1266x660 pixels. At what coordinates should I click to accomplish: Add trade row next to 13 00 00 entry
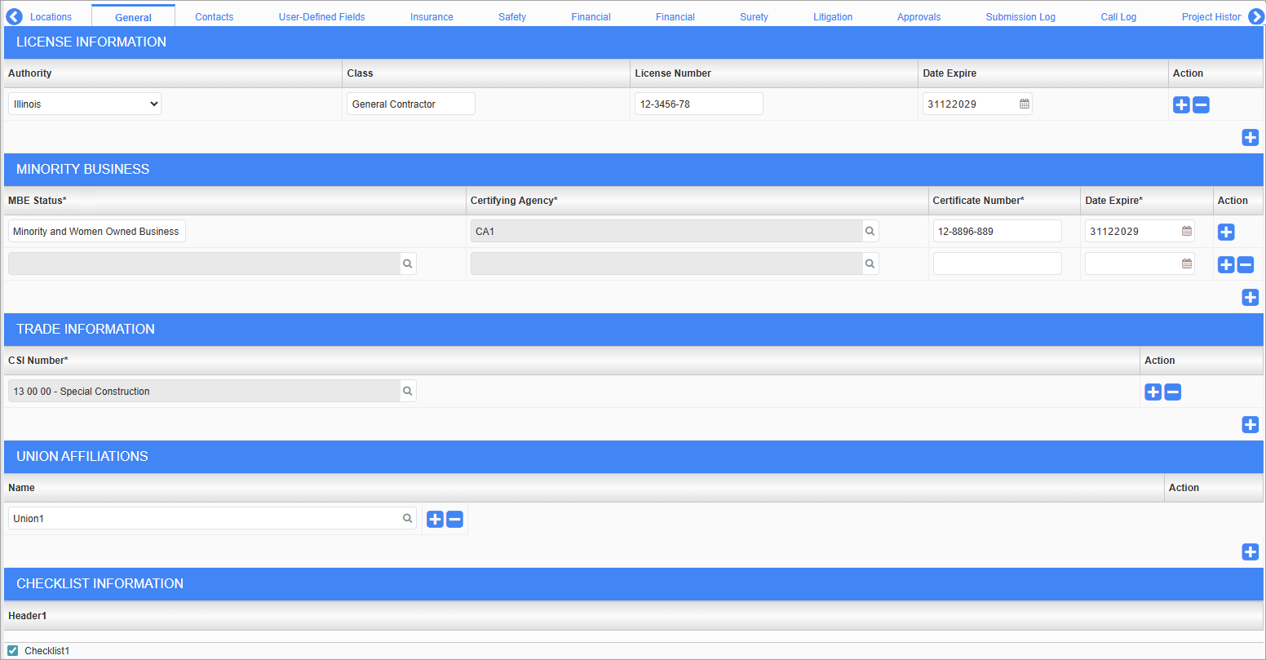point(1153,392)
